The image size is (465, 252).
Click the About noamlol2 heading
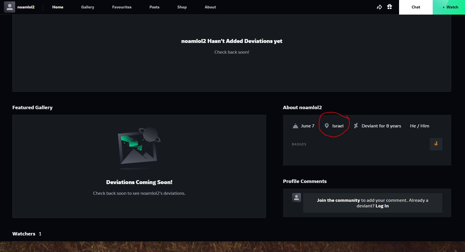(x=302, y=107)
